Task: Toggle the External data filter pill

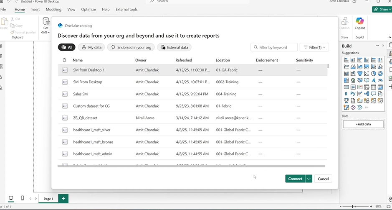Action: coord(174,47)
